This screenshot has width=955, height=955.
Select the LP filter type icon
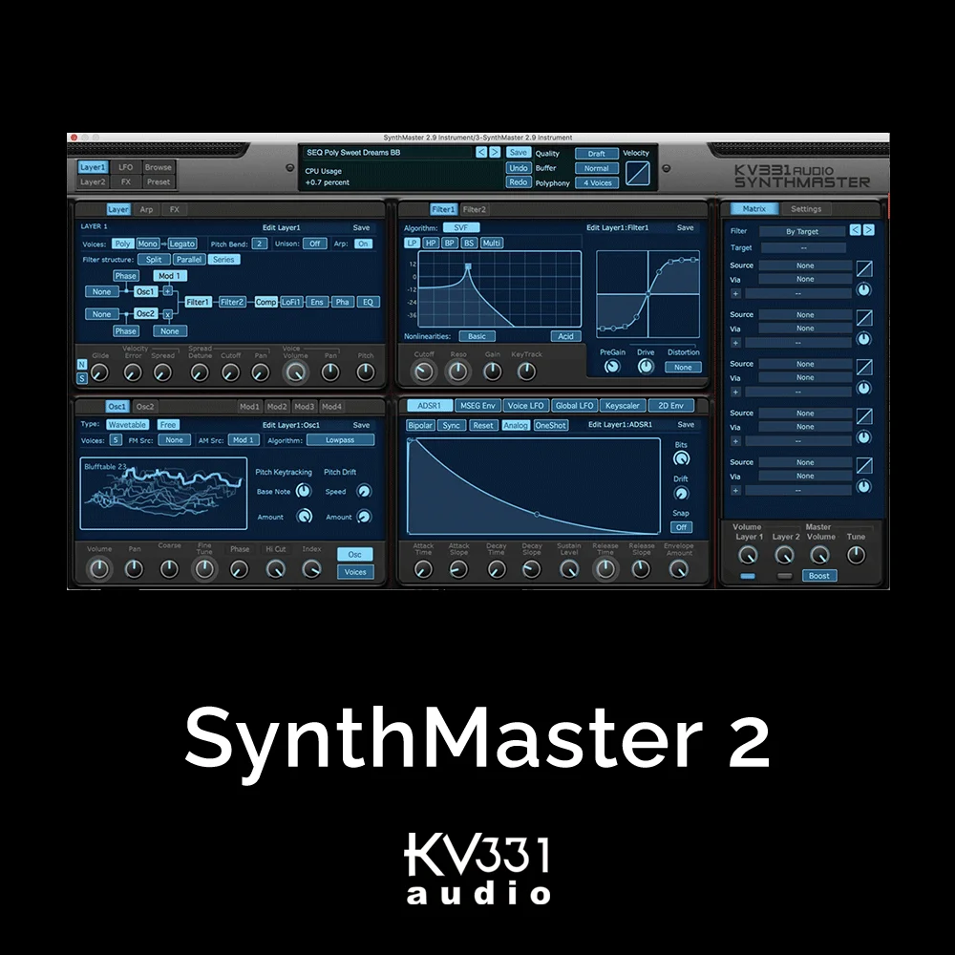point(413,243)
